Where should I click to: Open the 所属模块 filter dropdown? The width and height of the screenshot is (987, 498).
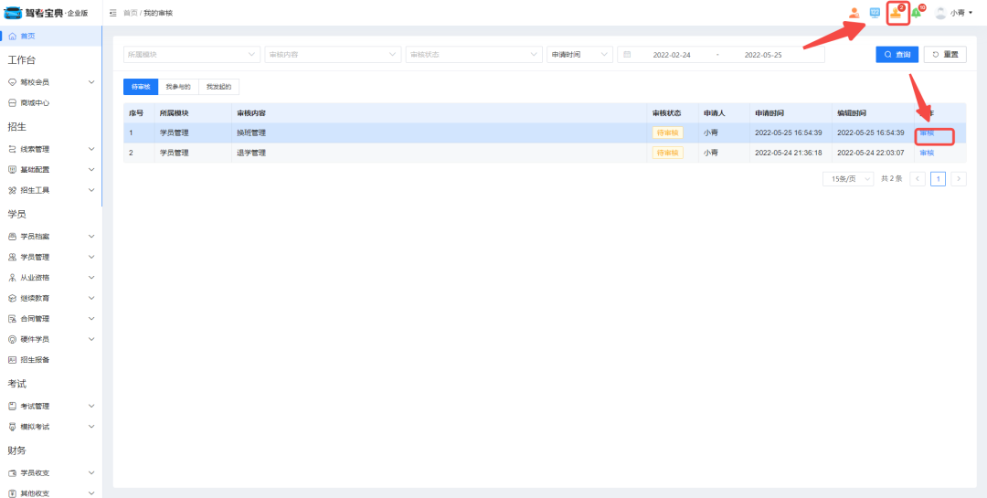coord(191,55)
